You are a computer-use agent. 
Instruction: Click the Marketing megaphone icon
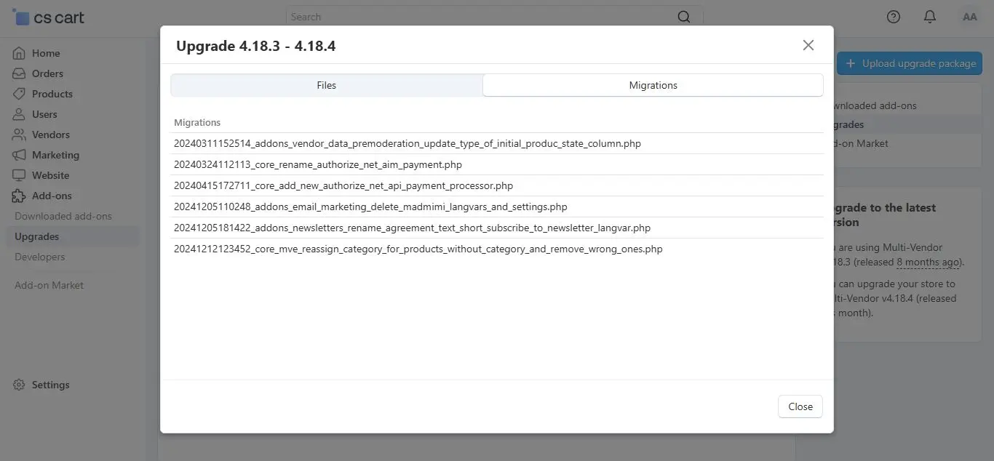(x=19, y=155)
